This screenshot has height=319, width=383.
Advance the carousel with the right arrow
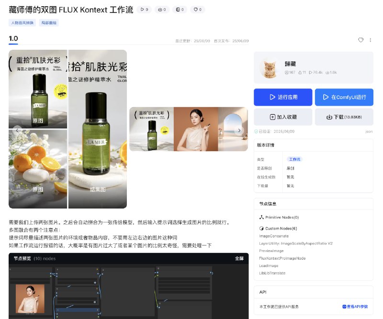tap(239, 130)
